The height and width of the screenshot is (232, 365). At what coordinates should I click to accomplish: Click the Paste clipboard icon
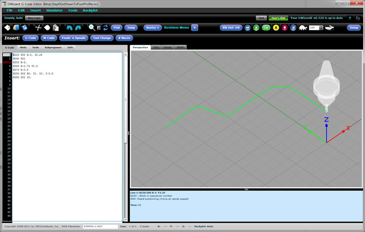[56, 28]
